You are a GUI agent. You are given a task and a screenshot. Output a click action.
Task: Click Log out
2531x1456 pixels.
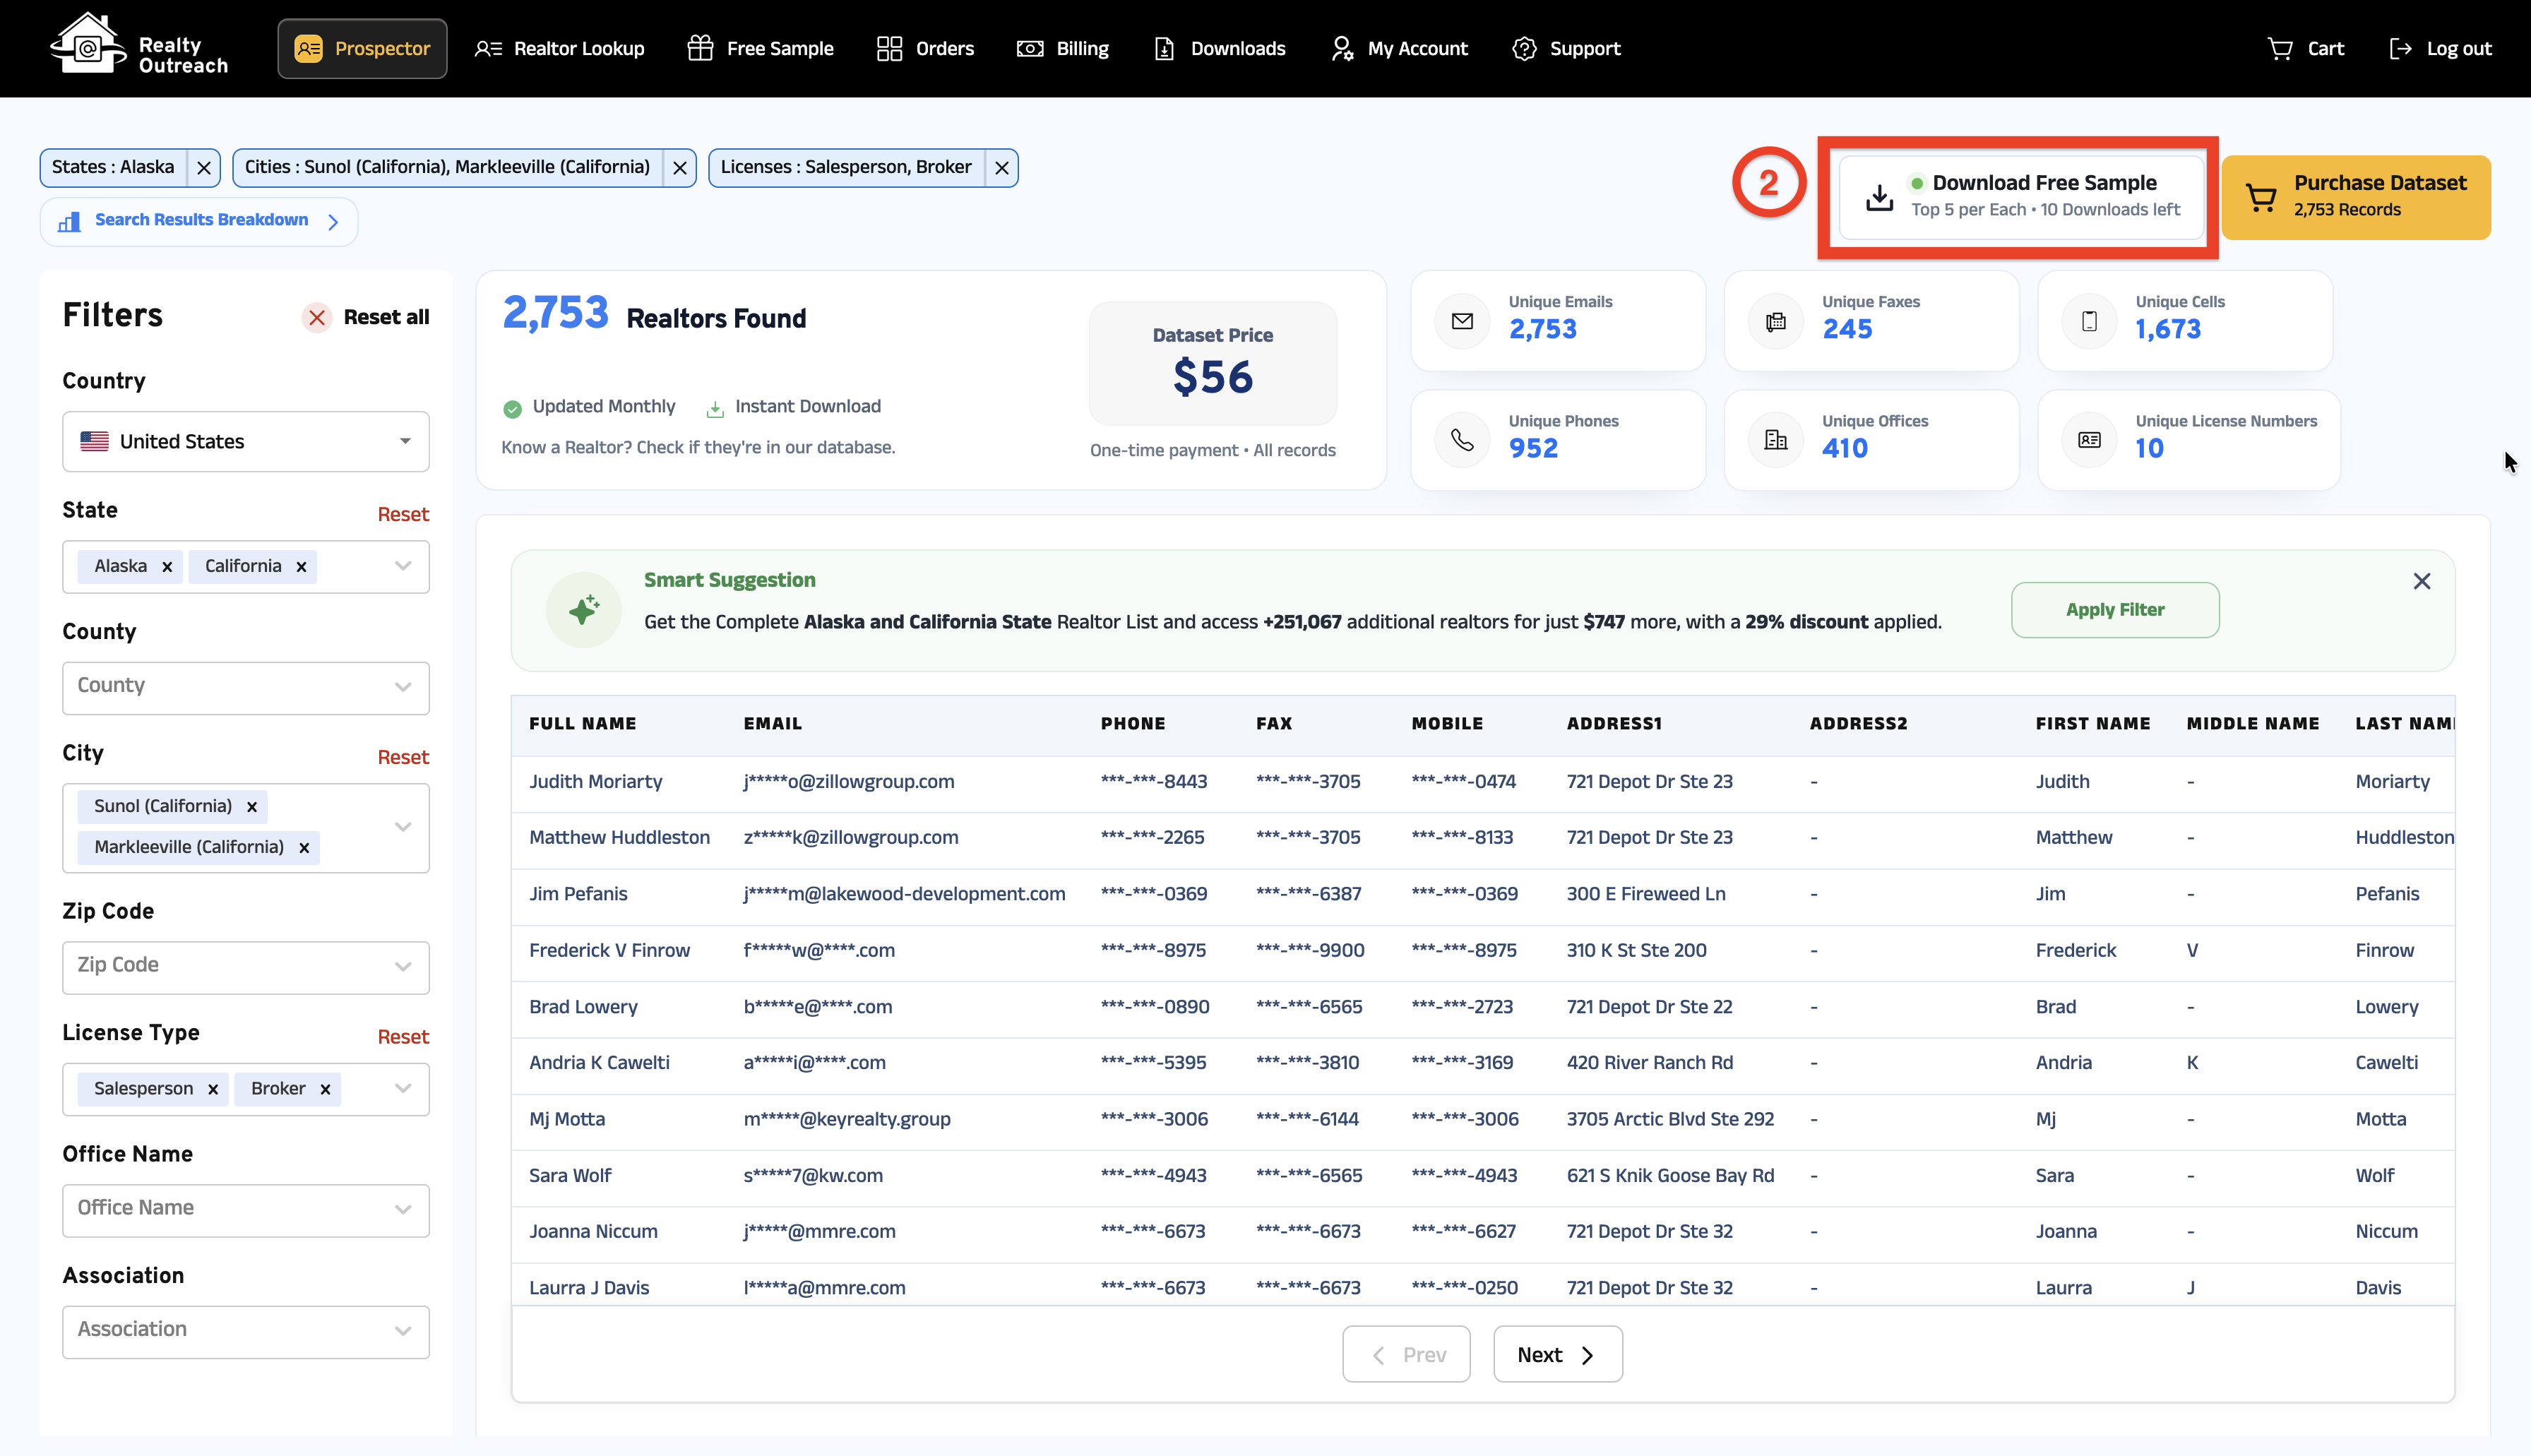point(2440,48)
